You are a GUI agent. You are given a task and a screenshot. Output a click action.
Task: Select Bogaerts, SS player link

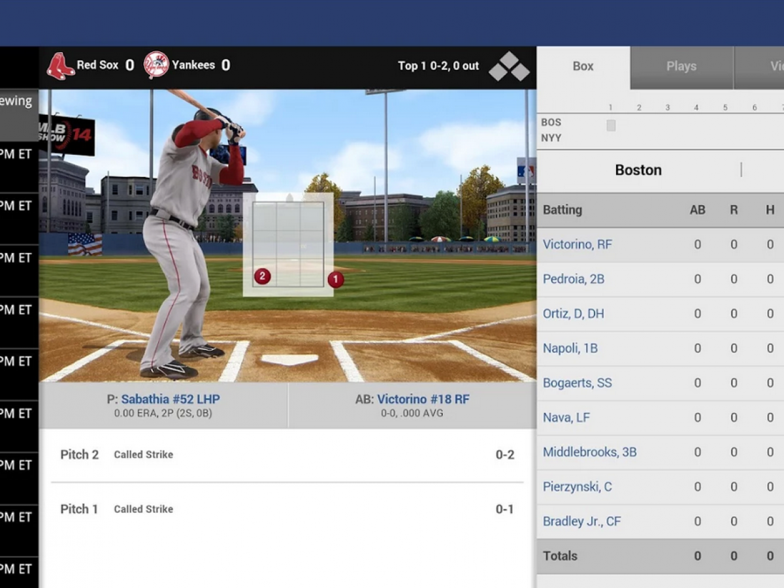pos(577,383)
